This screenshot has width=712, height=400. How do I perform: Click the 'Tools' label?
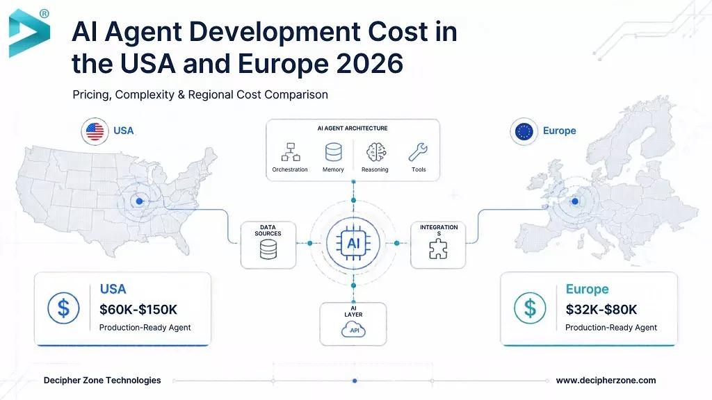tap(419, 169)
